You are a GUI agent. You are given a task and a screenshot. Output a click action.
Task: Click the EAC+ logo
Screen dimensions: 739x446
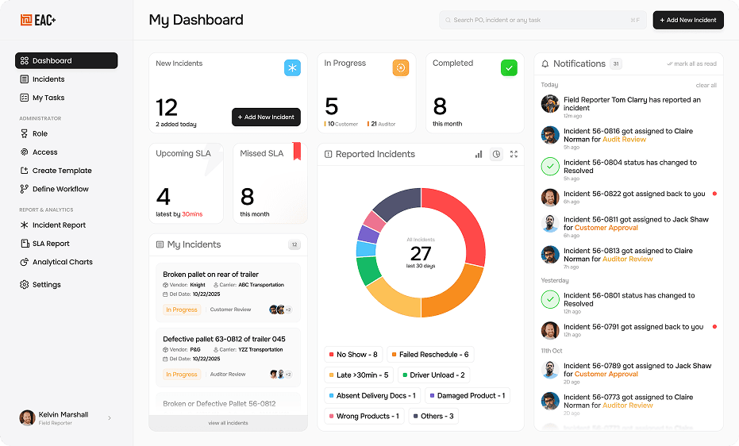pyautogui.click(x=38, y=20)
